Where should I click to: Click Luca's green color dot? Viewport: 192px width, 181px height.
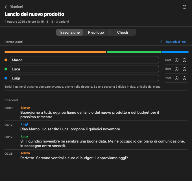[6, 69]
